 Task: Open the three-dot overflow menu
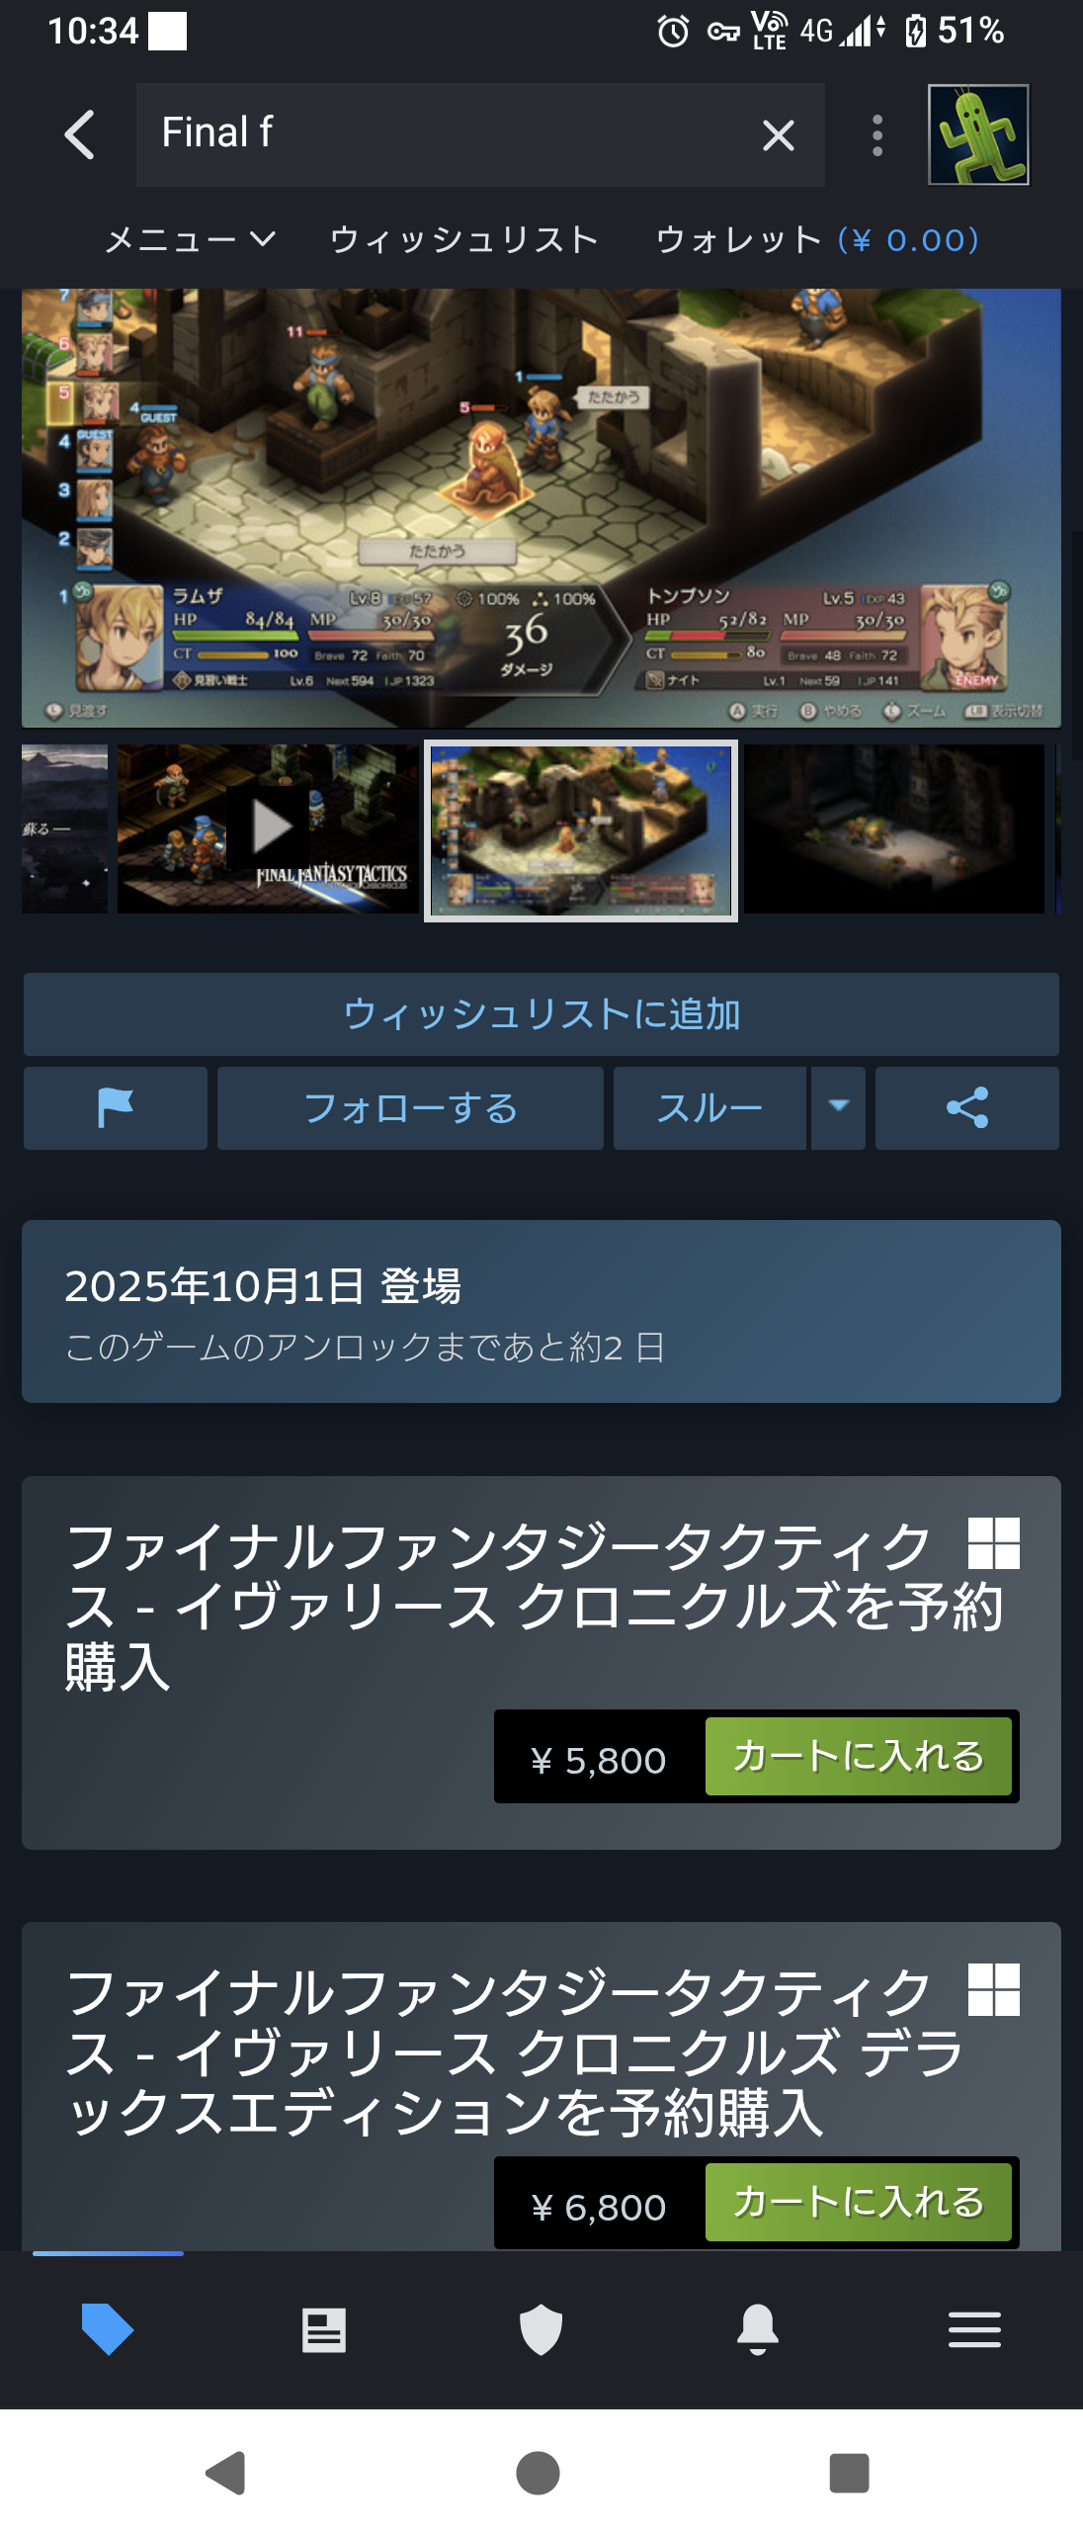click(876, 135)
